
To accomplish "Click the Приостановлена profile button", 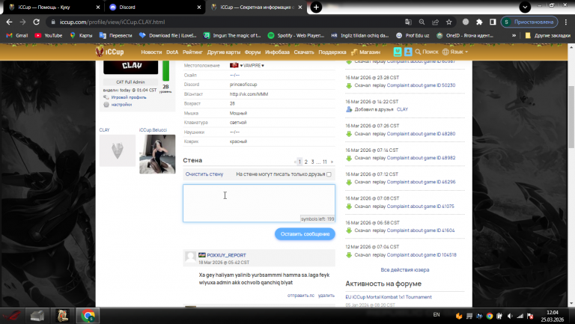I will pyautogui.click(x=529, y=22).
